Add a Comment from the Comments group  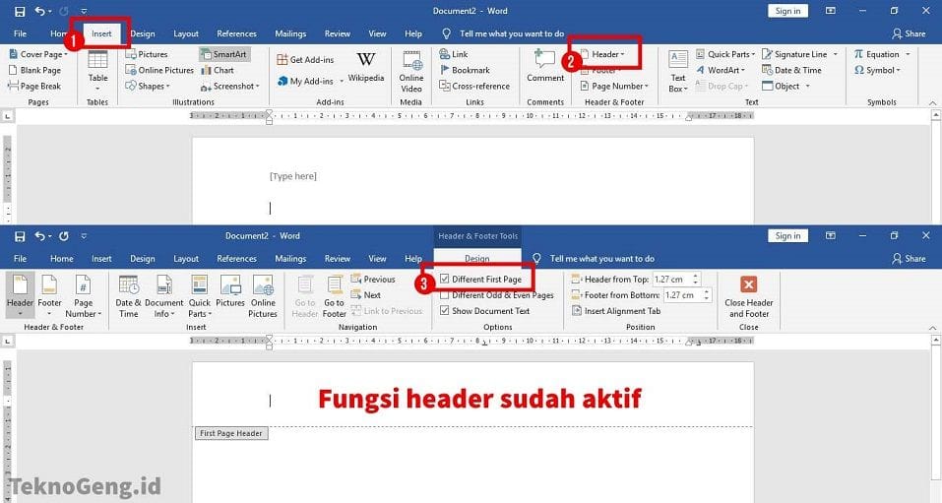point(545,66)
